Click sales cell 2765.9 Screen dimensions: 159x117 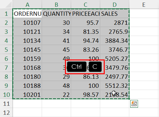[x=115, y=32]
